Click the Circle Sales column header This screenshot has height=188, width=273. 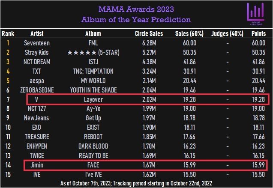(x=150, y=33)
